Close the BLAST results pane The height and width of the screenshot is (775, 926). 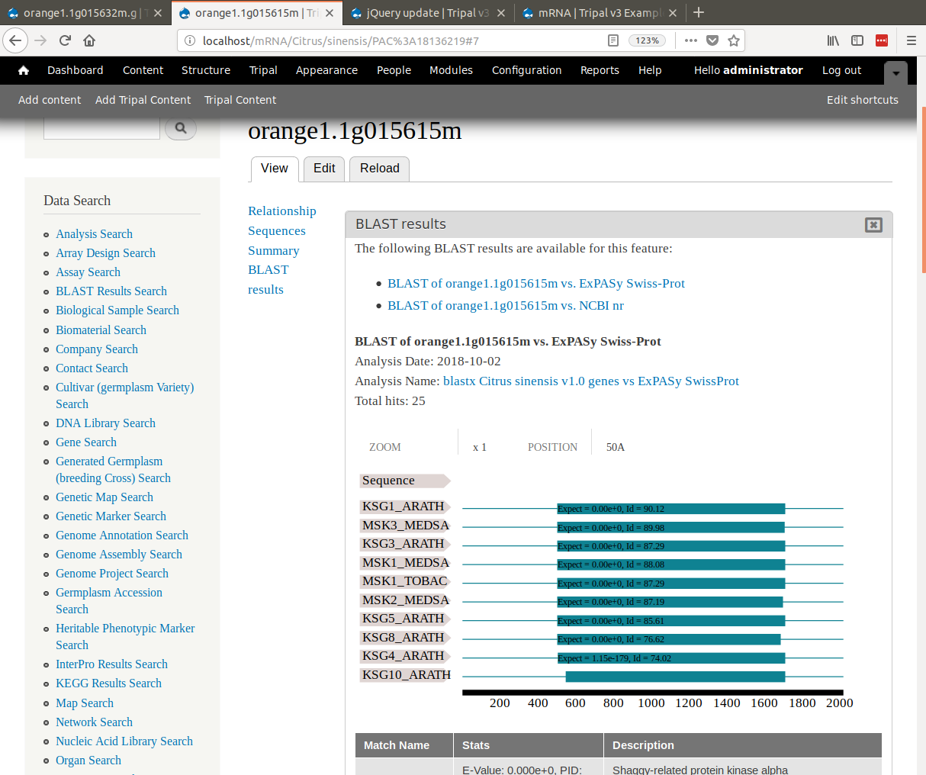[873, 224]
